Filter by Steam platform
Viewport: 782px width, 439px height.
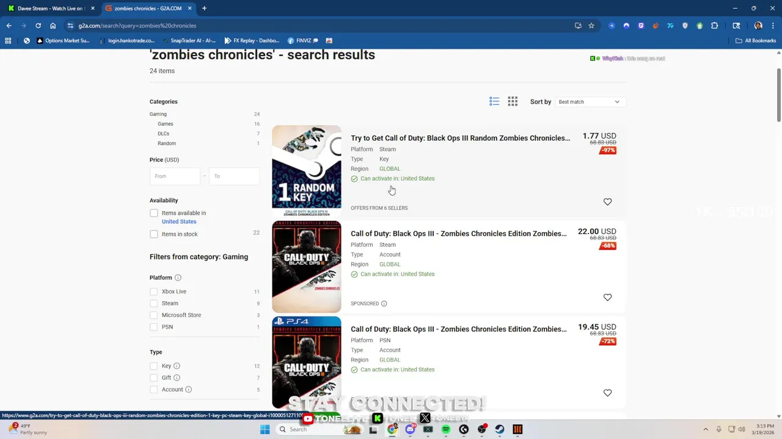point(154,303)
